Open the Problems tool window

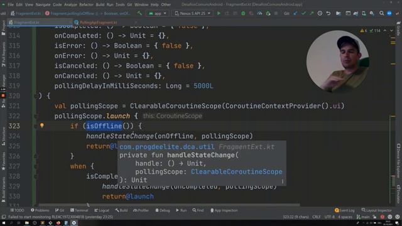tap(40, 210)
